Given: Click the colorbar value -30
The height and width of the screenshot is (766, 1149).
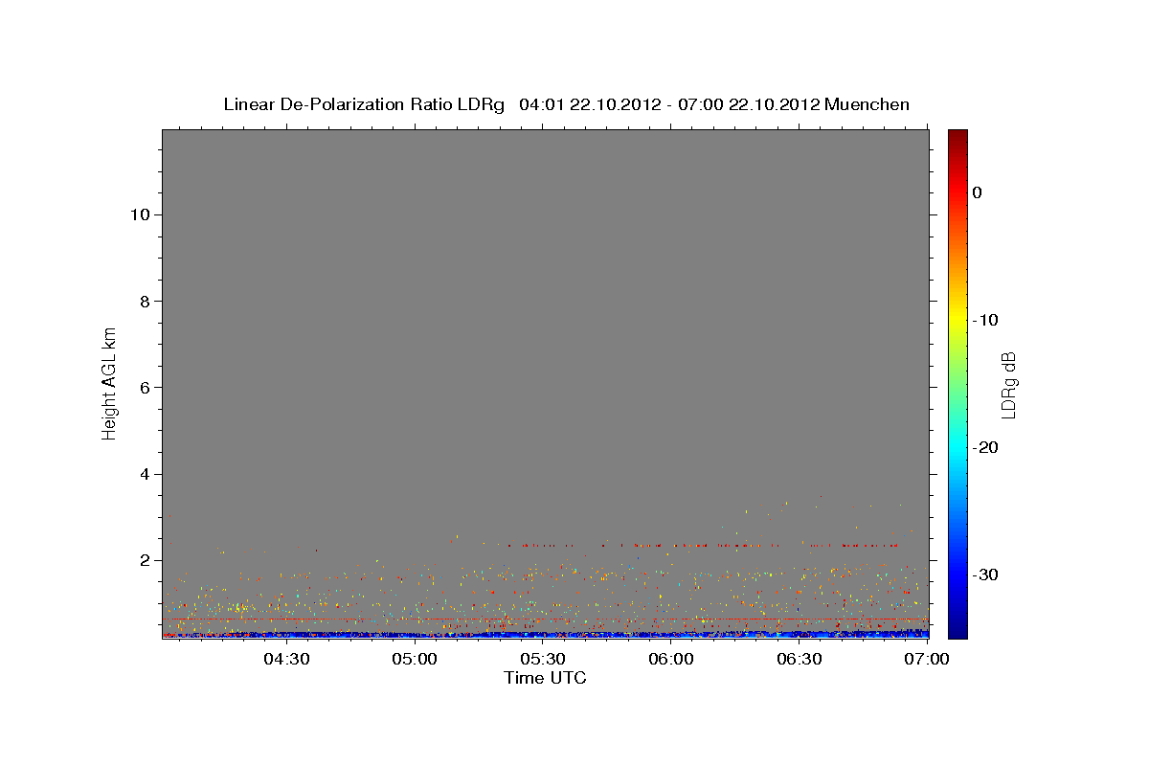Looking at the screenshot, I should (x=986, y=574).
